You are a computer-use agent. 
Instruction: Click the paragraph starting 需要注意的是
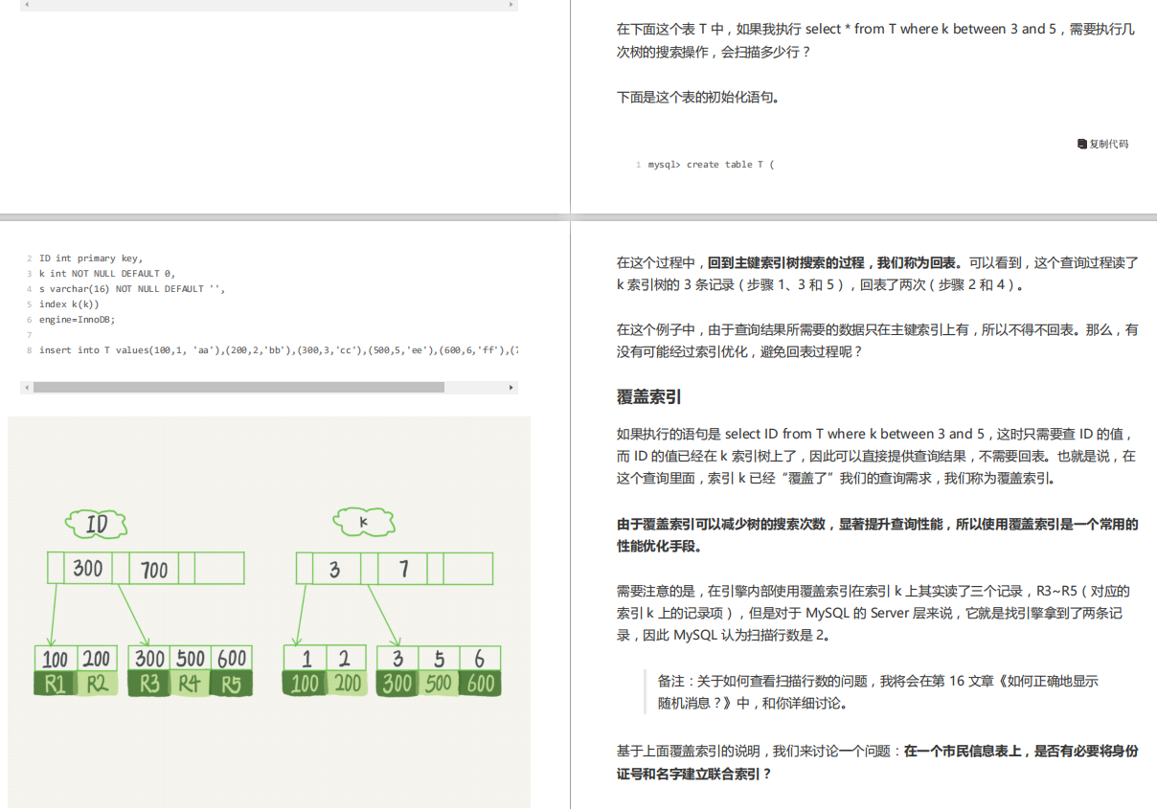tap(875, 613)
